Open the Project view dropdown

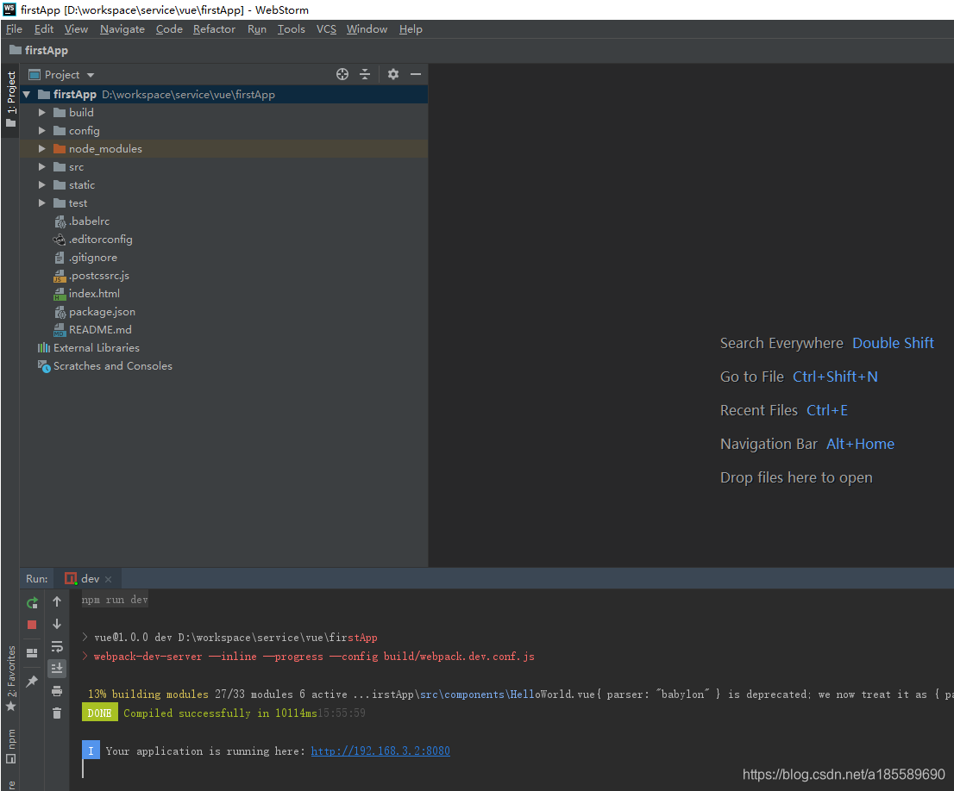tap(62, 75)
